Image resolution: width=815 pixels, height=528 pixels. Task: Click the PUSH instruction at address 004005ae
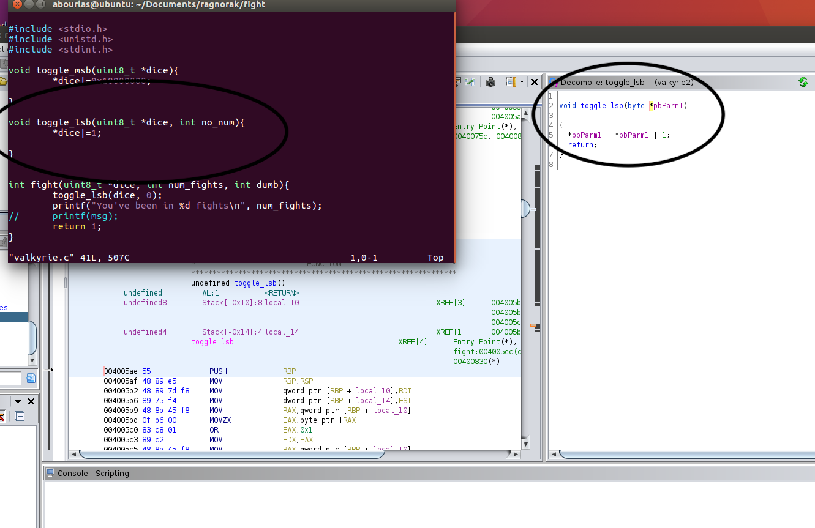(x=218, y=371)
